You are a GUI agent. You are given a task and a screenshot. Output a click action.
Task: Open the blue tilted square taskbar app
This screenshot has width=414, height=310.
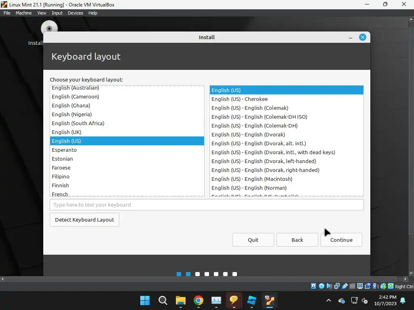click(x=251, y=300)
